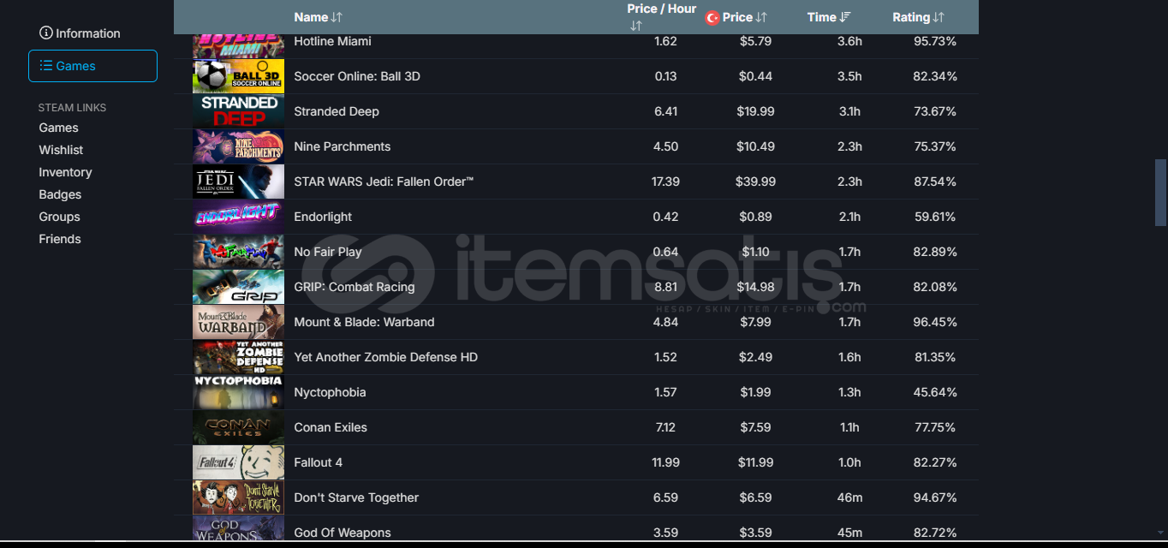Viewport: 1168px width, 548px height.
Task: Select the GRIP: Combat Racing name
Action: click(355, 287)
